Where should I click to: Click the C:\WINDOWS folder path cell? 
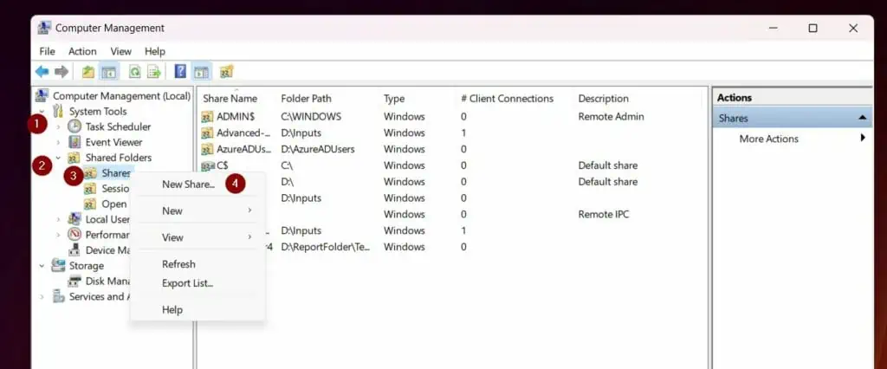311,117
